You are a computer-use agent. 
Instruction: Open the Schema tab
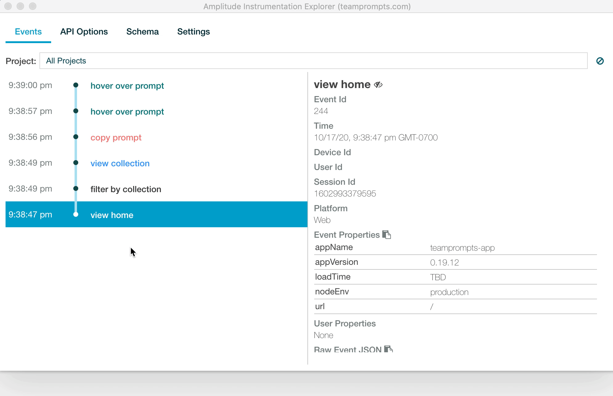142,32
